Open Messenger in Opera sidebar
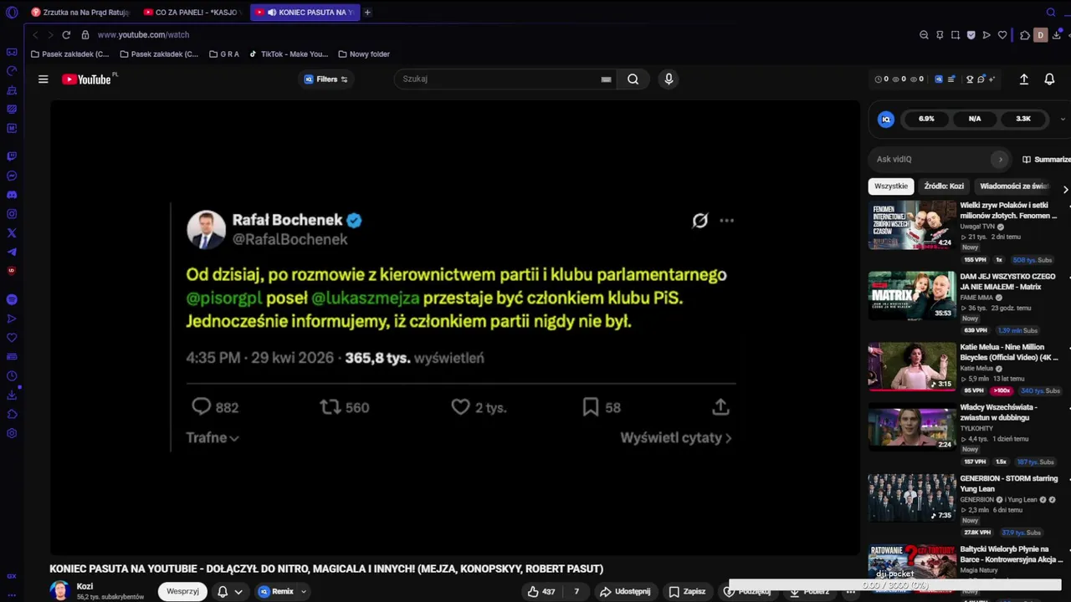 click(x=12, y=176)
